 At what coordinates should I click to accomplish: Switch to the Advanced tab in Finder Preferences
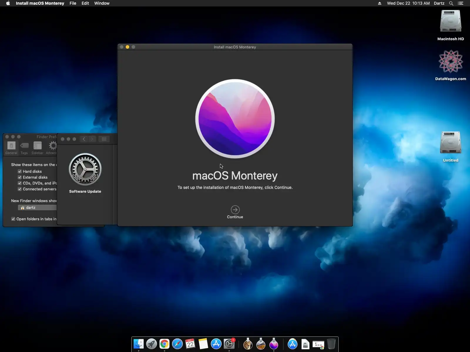click(x=51, y=148)
